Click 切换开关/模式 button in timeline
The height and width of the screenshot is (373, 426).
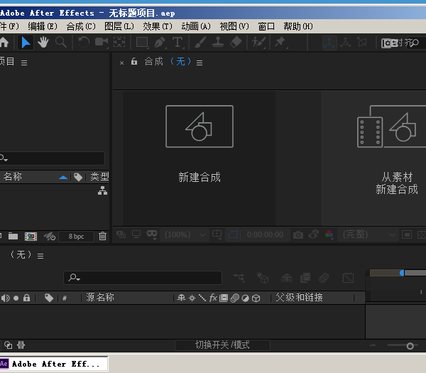pos(222,345)
